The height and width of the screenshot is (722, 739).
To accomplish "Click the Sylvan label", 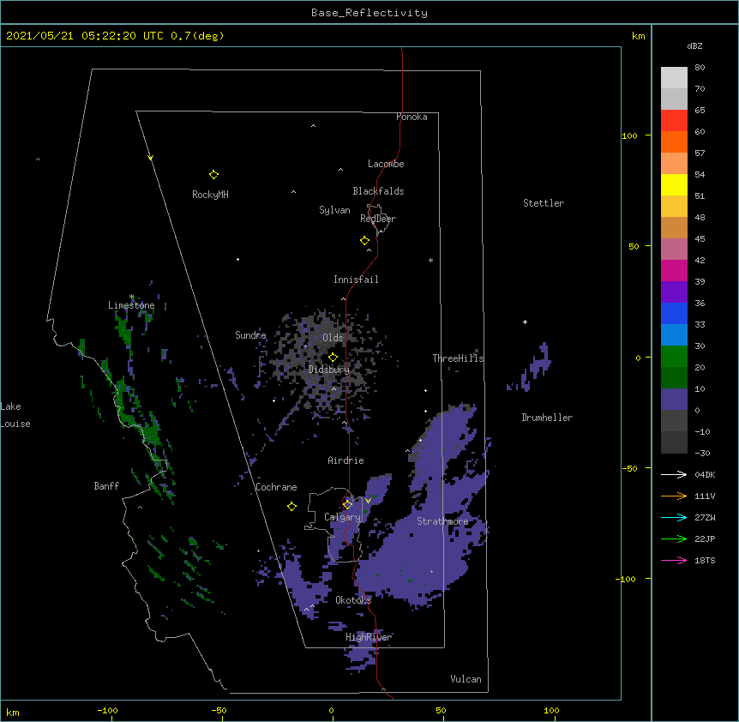I will [334, 210].
